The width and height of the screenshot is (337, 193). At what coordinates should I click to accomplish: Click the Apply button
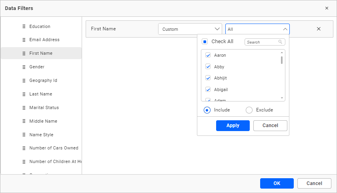[x=233, y=125]
